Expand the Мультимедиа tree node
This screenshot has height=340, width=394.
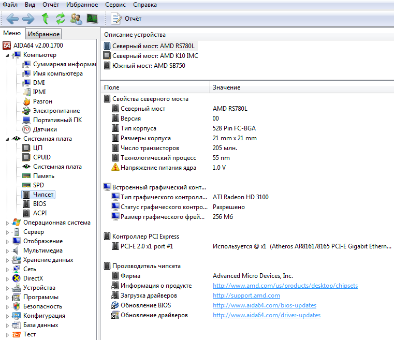tap(7, 251)
